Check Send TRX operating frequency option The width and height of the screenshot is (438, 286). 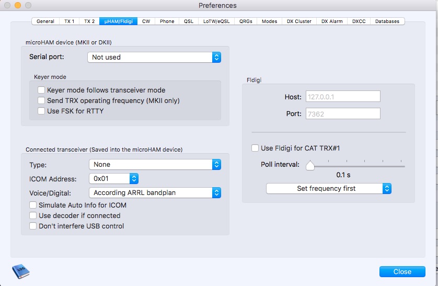click(x=42, y=100)
